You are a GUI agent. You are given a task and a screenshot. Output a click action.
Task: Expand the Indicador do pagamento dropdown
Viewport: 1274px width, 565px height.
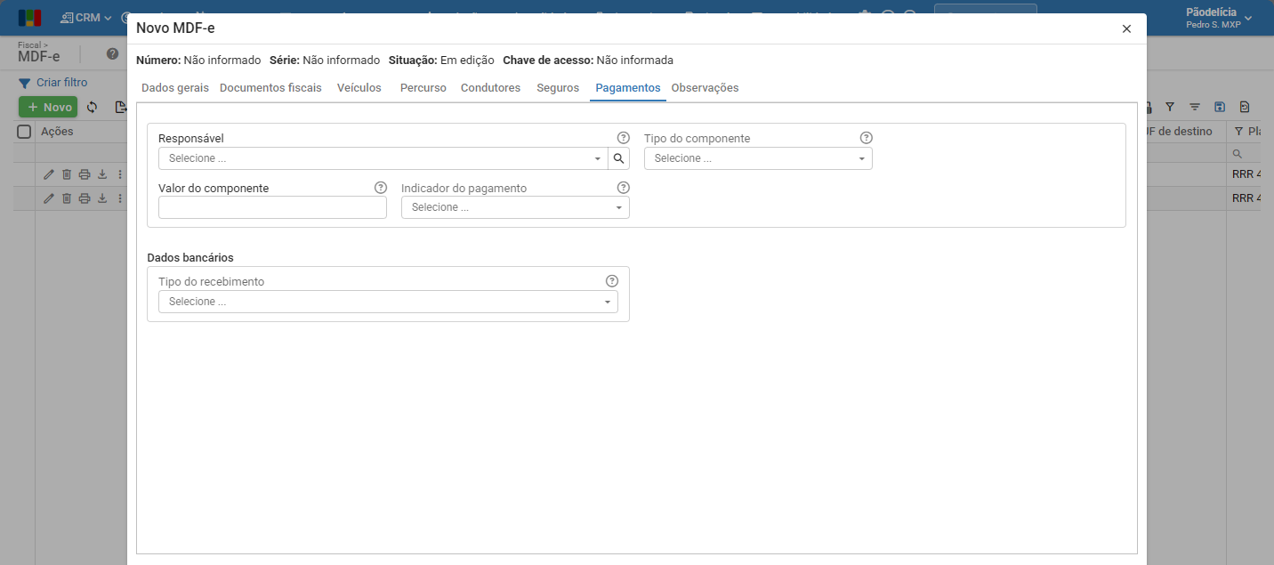coord(515,207)
